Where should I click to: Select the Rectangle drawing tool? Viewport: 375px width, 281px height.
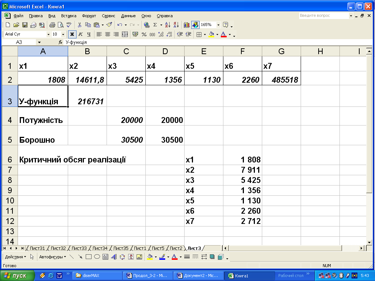[x=89, y=257]
